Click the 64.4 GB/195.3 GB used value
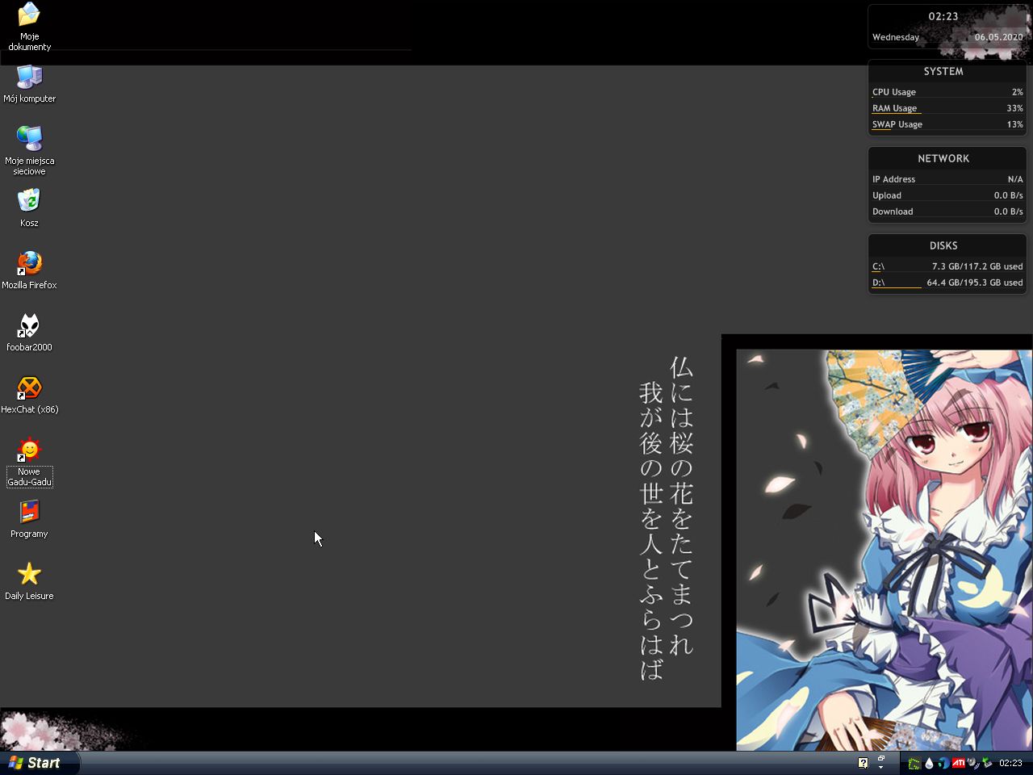 coord(975,283)
